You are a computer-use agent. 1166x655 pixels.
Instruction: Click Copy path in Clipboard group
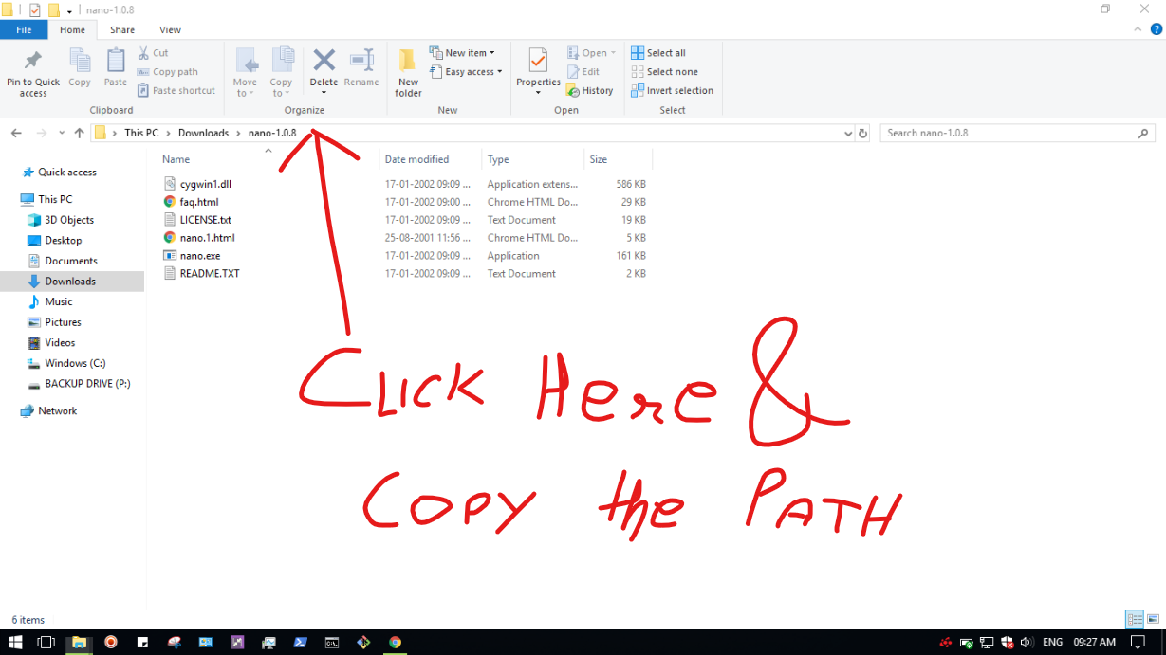point(167,72)
